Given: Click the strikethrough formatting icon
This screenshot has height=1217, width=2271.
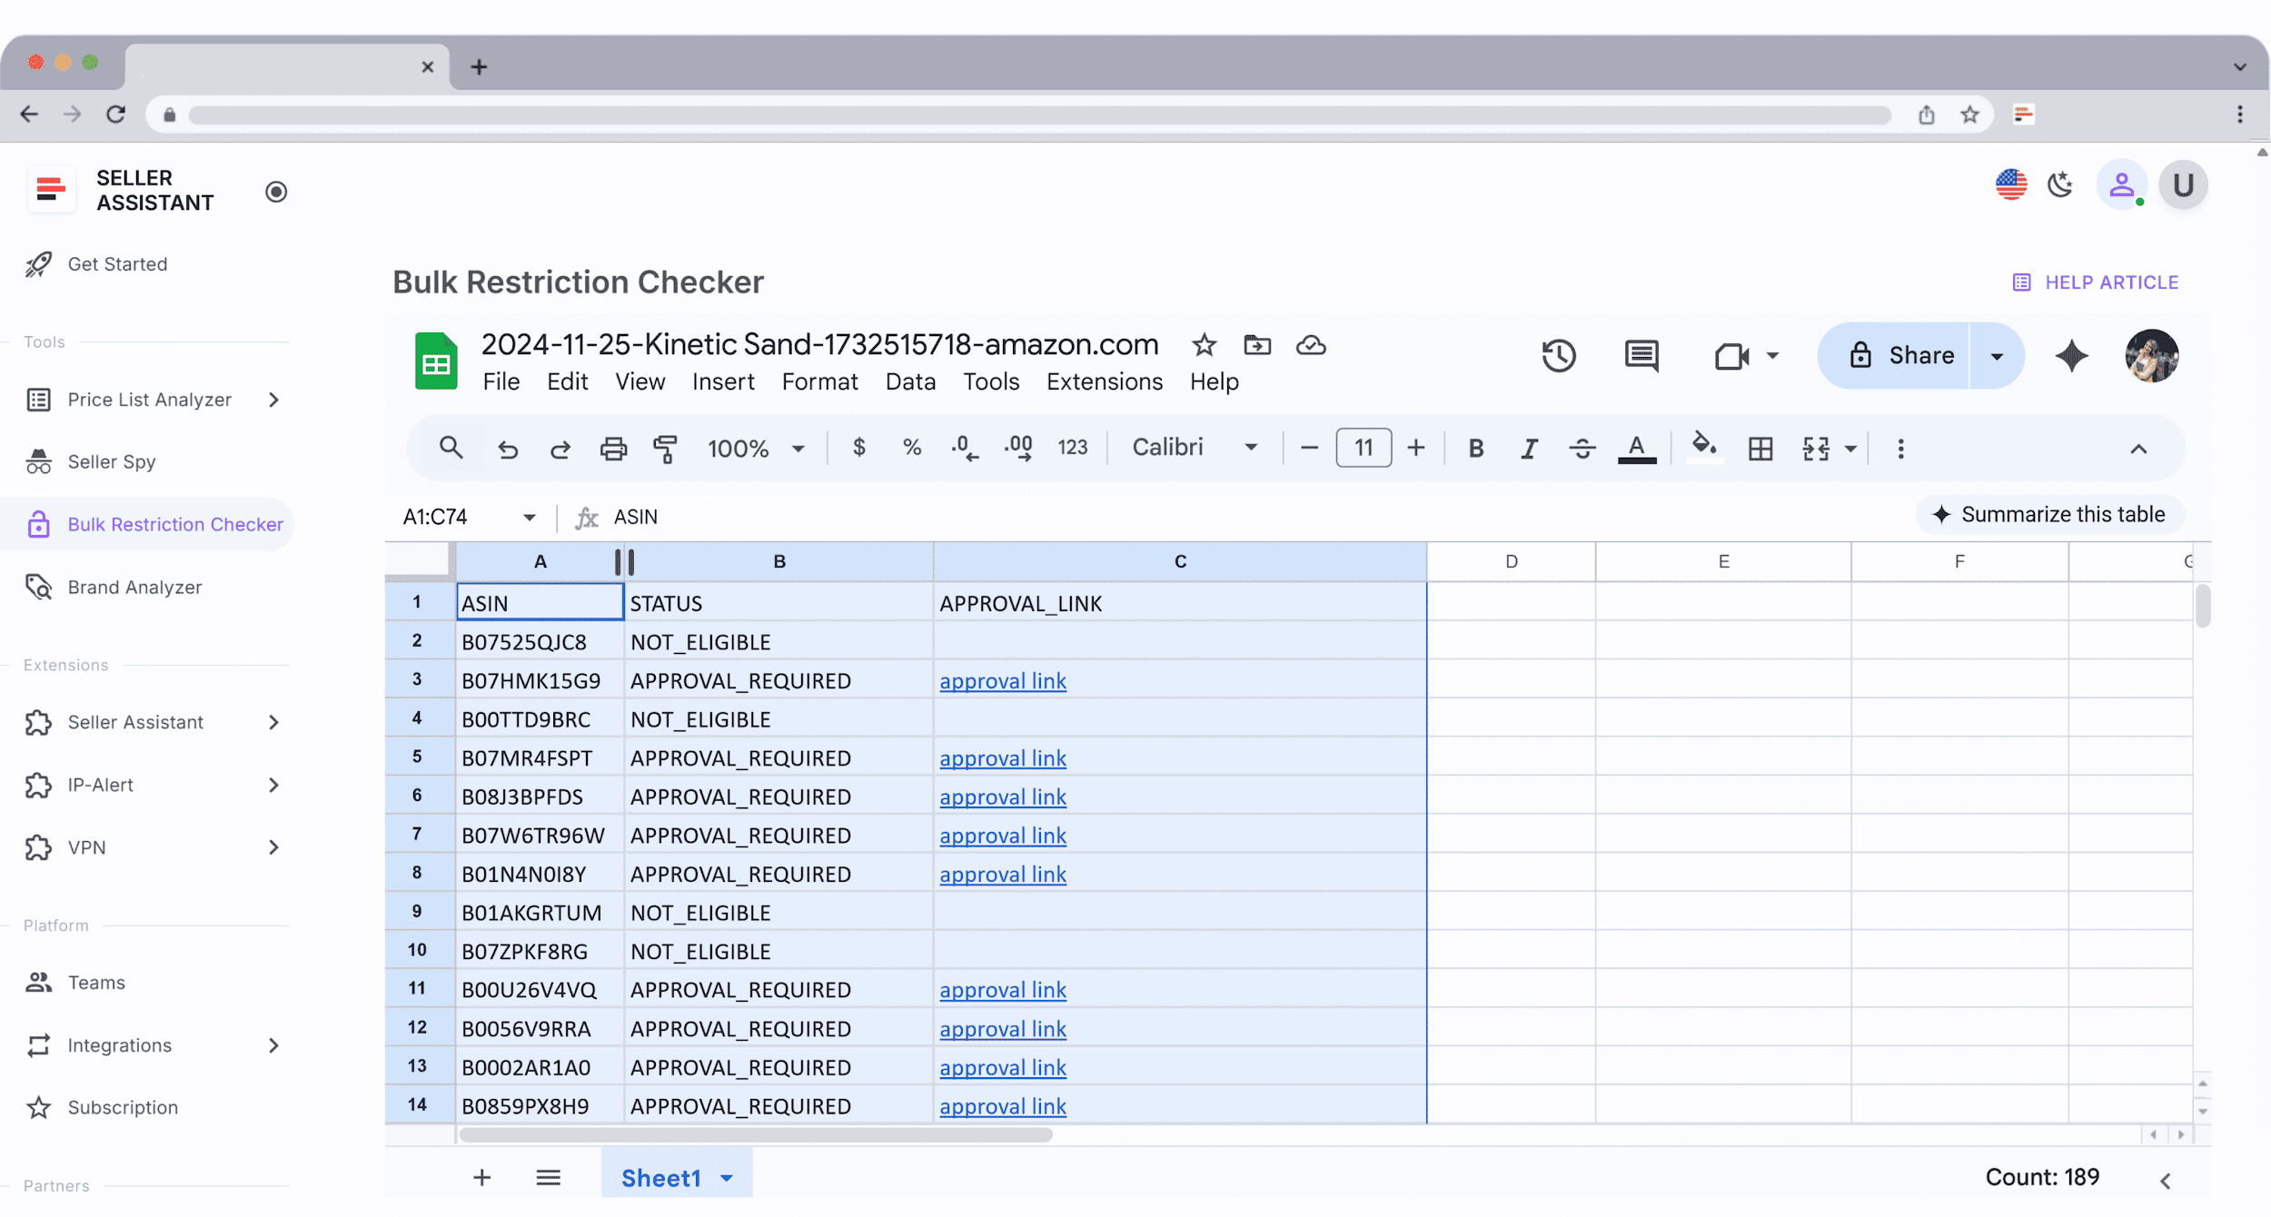Looking at the screenshot, I should point(1582,449).
